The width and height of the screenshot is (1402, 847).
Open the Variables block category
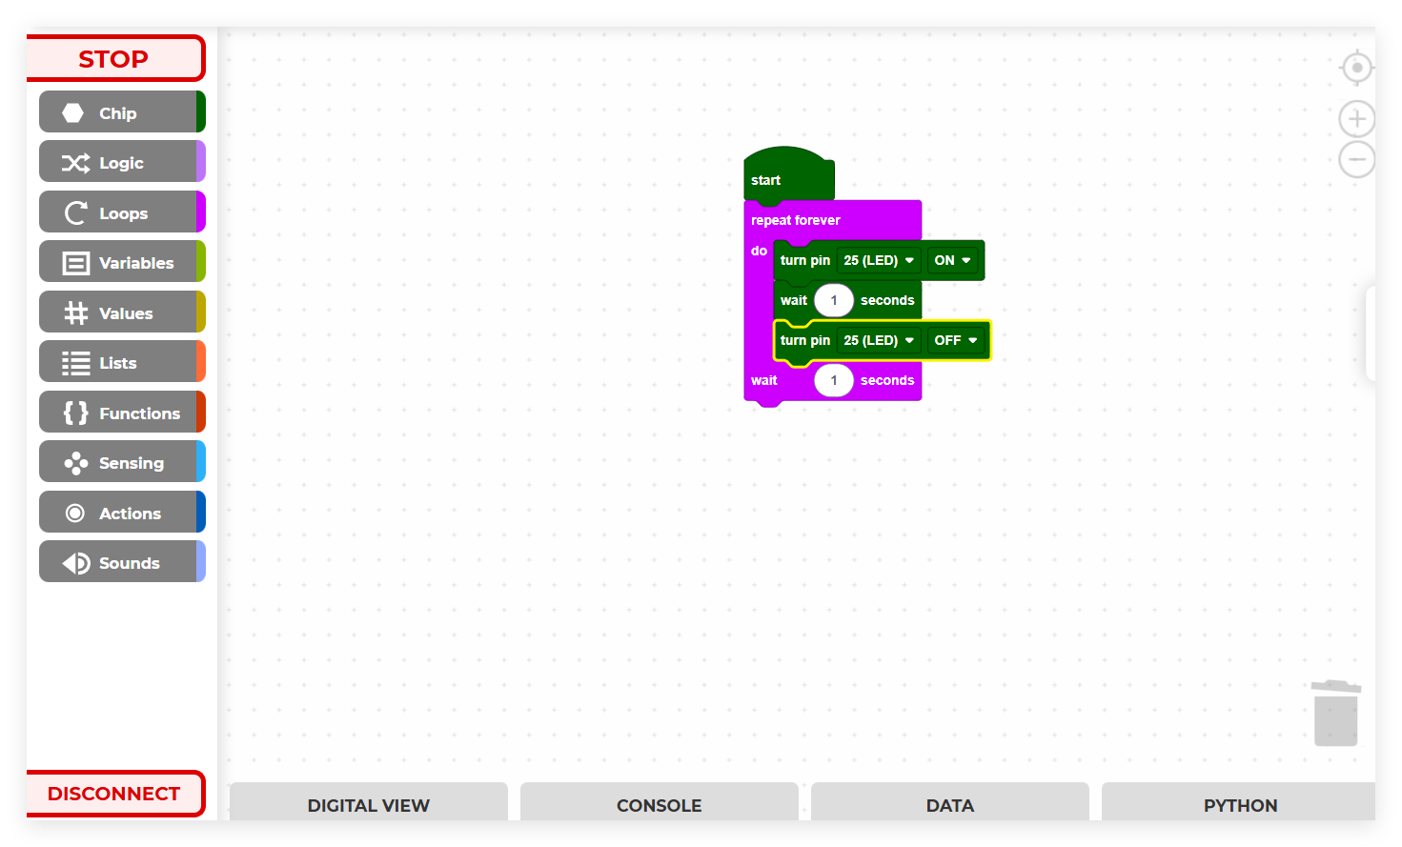[x=122, y=262]
